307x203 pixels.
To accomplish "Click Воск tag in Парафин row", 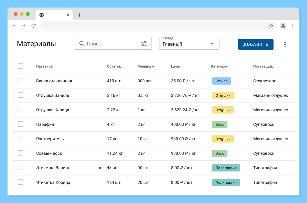I will pos(220,124).
